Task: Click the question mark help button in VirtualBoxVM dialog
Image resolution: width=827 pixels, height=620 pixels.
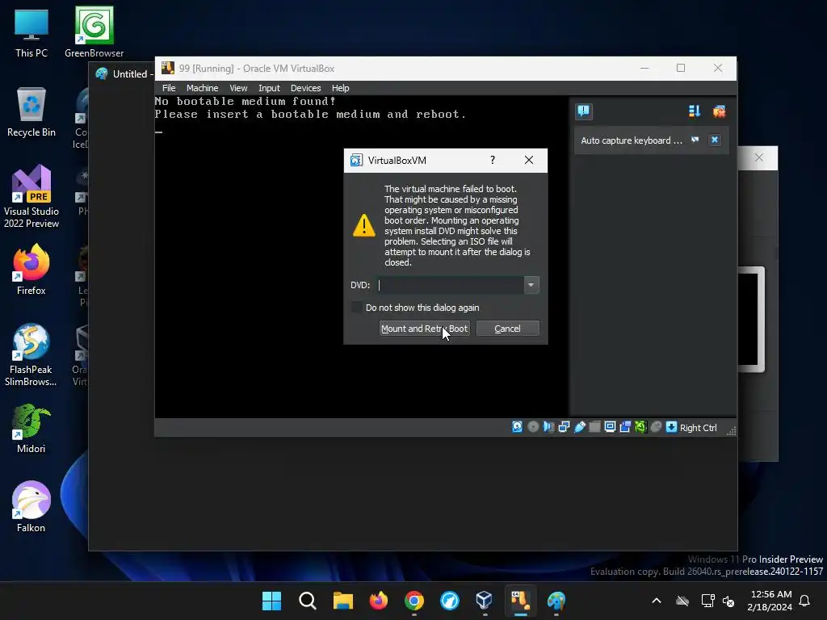Action: pos(492,161)
